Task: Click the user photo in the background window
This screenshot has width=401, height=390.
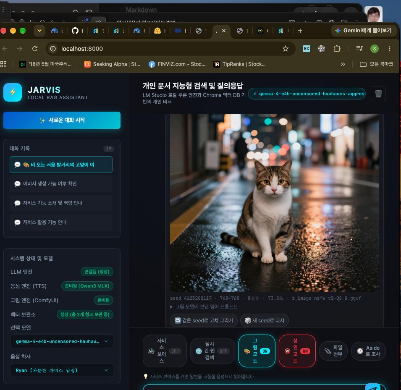Action: click(373, 14)
